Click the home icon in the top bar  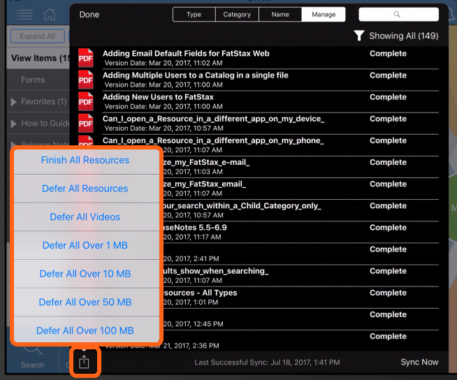click(x=50, y=14)
